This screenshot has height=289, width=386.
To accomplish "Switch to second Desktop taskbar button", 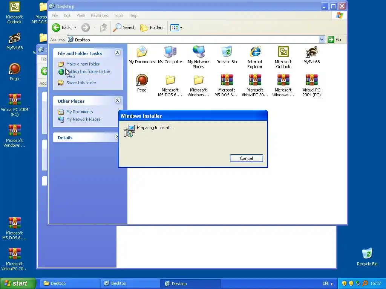I will (x=130, y=284).
